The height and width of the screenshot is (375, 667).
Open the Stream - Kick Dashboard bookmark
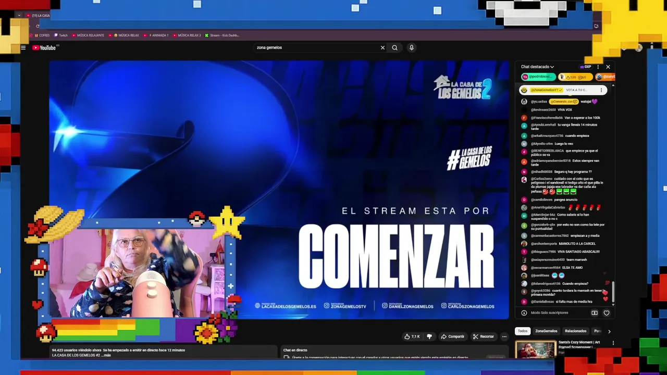(x=222, y=35)
